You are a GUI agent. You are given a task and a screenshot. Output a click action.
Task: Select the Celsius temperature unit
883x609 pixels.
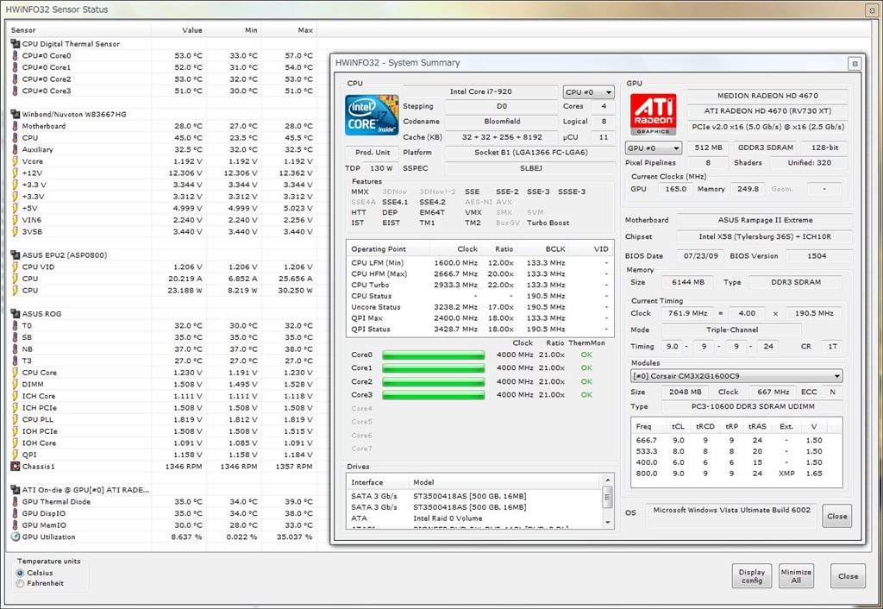point(21,573)
